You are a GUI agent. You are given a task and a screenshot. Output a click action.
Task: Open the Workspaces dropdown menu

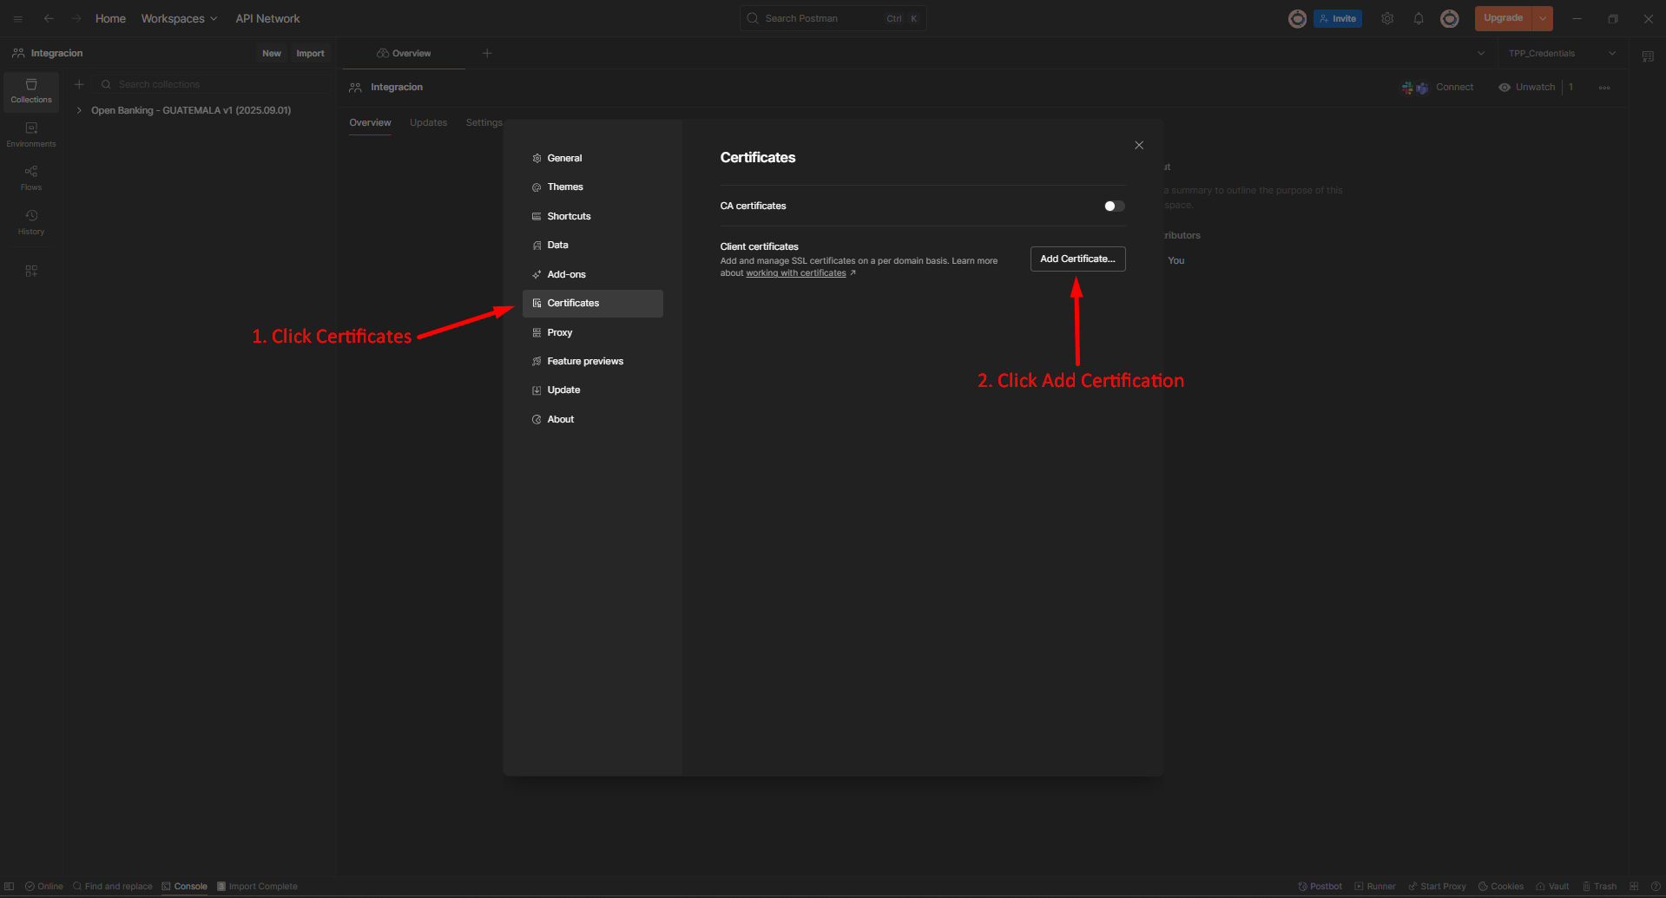pyautogui.click(x=179, y=18)
